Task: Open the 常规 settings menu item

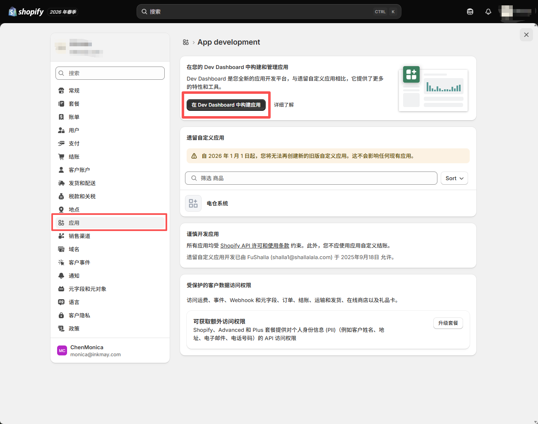Action: click(x=110, y=91)
